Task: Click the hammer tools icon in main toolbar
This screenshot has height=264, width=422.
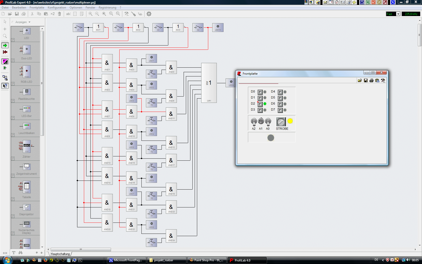Action: click(127, 14)
